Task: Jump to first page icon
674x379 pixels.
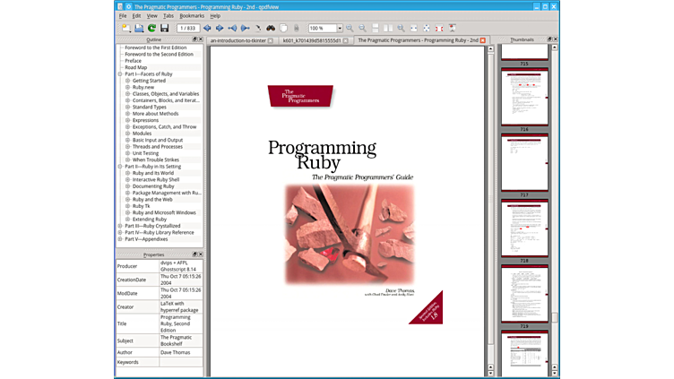Action: [x=232, y=29]
